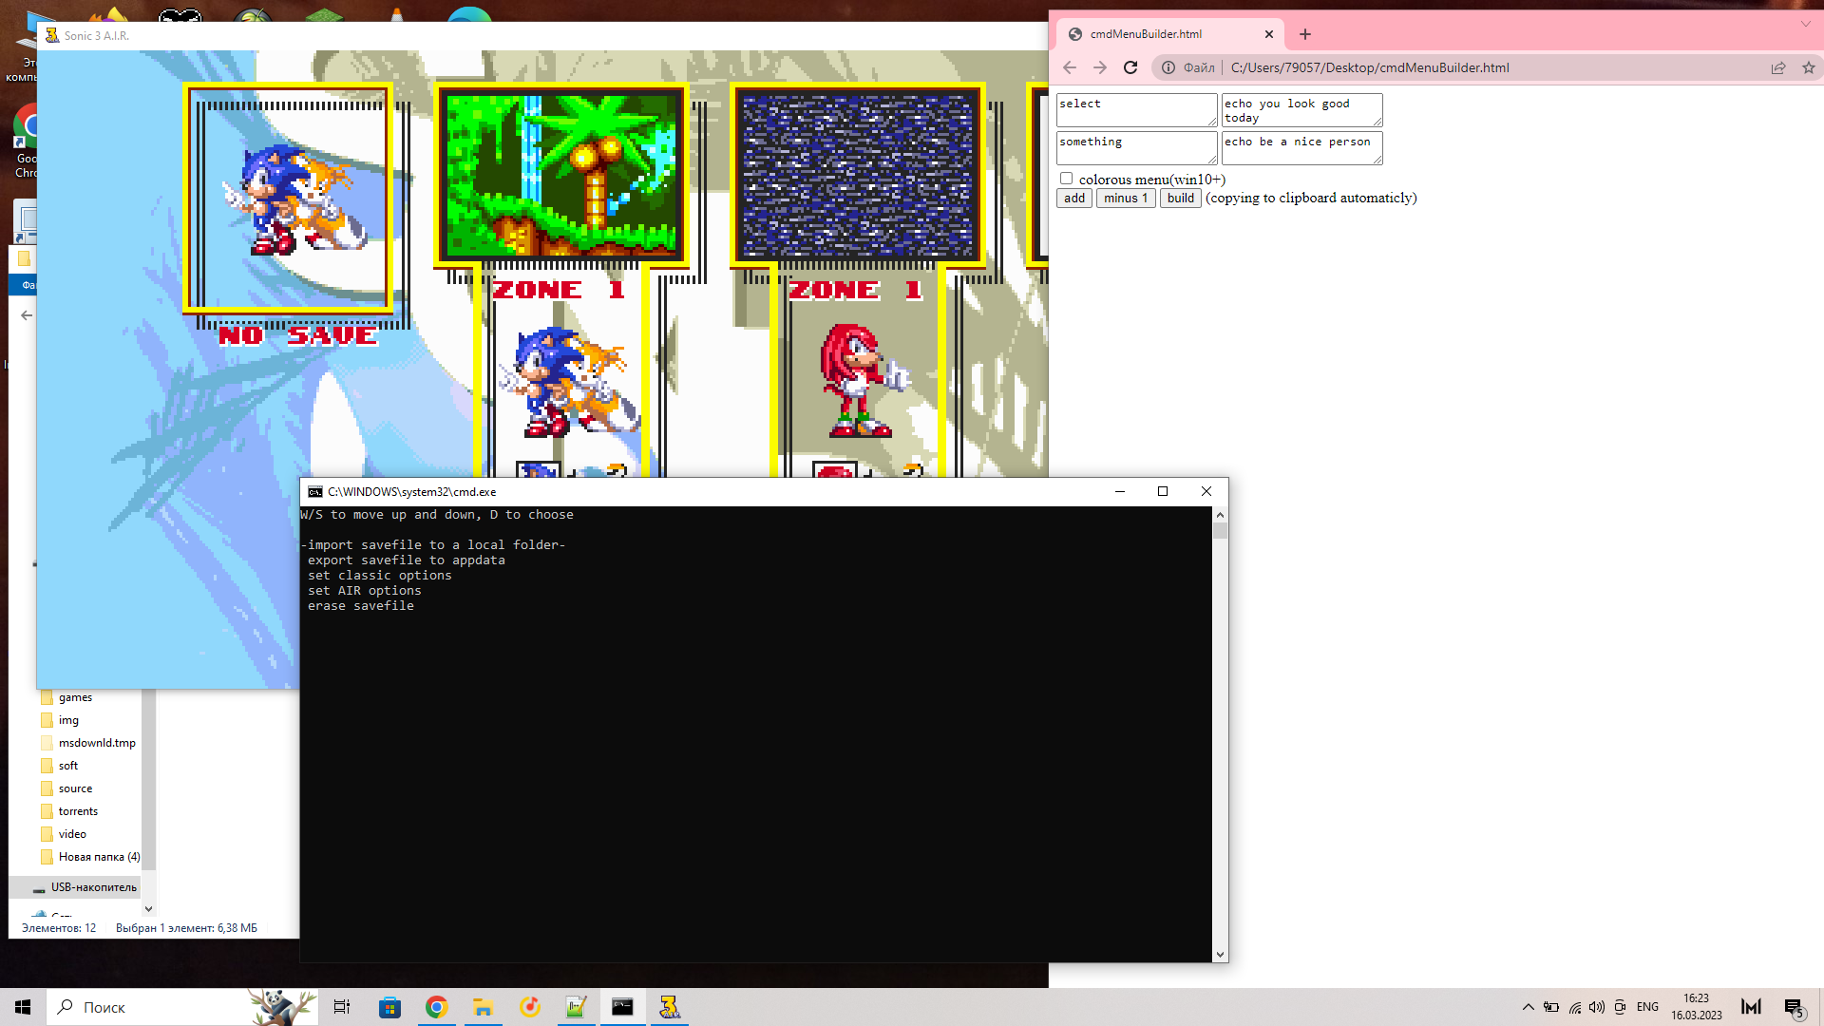Reload the cmdMenuBuilder.html page in the browser
Screen dimensions: 1824x1026
tap(1130, 67)
